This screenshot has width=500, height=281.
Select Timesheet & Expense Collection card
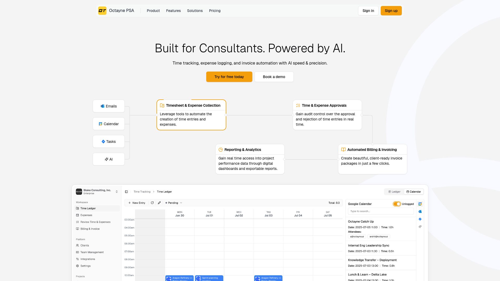[x=191, y=115]
